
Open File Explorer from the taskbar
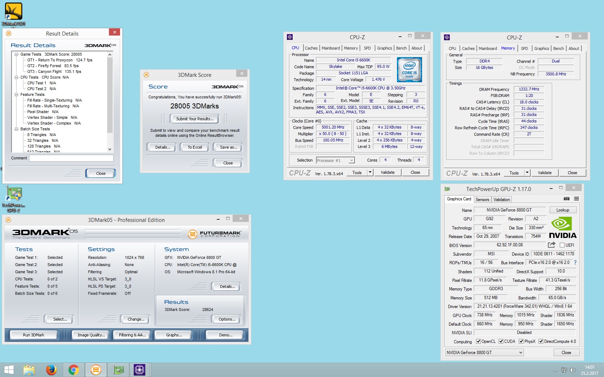[29, 370]
